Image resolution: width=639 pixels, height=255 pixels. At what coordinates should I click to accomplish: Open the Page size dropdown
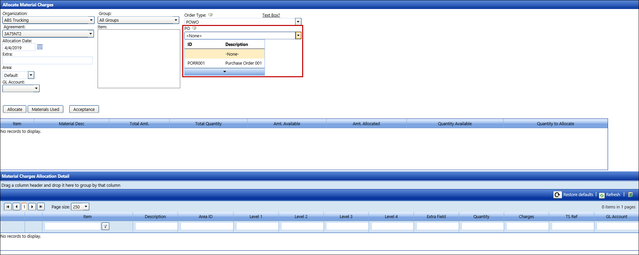86,207
